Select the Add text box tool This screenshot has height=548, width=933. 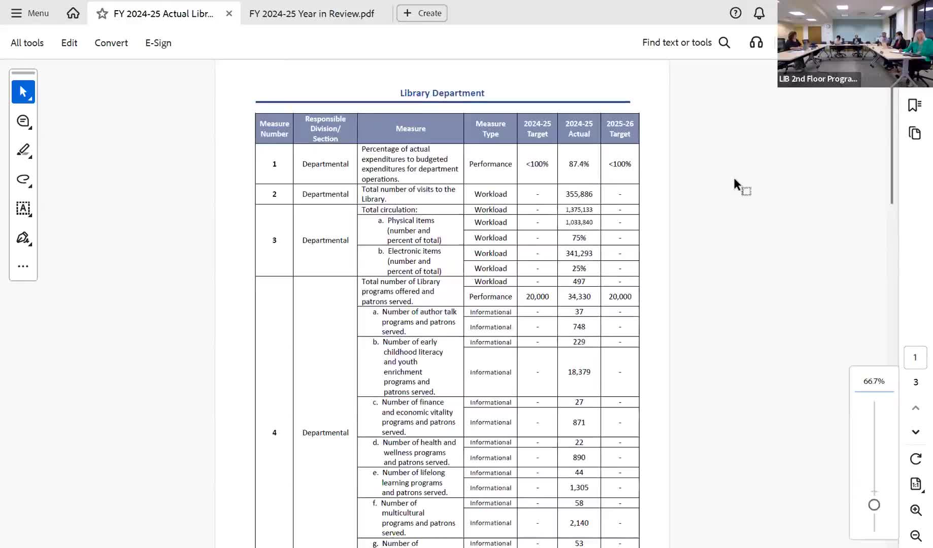point(23,209)
